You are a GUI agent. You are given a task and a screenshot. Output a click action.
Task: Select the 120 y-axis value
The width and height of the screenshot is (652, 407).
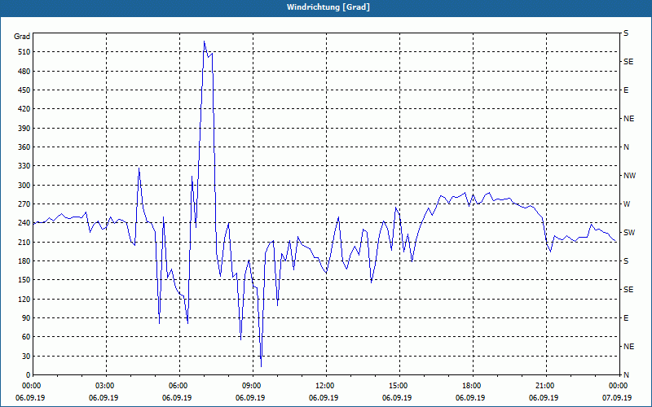click(x=24, y=299)
